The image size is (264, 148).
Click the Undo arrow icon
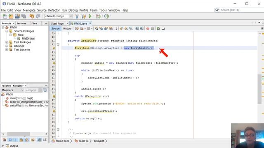32,16
